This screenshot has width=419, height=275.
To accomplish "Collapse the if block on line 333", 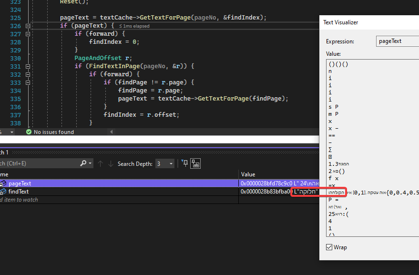I will pyautogui.click(x=27, y=82).
